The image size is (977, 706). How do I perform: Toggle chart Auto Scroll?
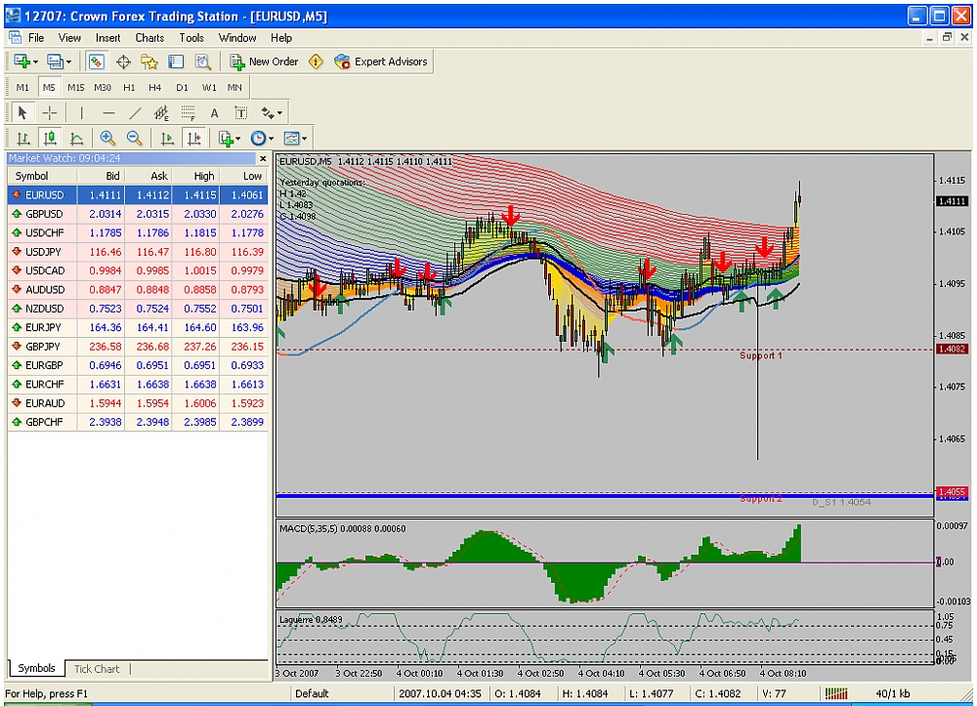coord(167,139)
